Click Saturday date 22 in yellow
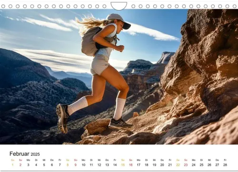Viewport: 238px width, 172px height. click(178, 165)
